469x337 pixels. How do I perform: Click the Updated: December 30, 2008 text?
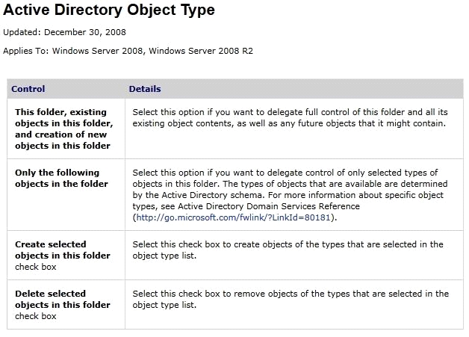pyautogui.click(x=65, y=32)
